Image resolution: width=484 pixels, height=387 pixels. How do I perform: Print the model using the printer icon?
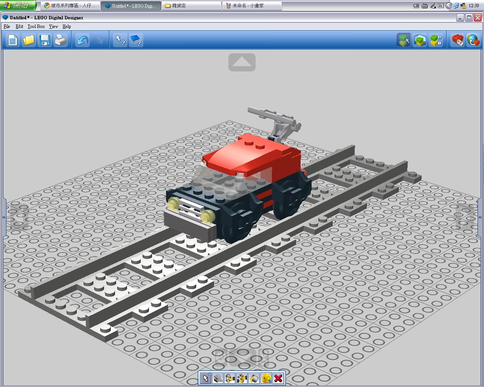click(60, 40)
